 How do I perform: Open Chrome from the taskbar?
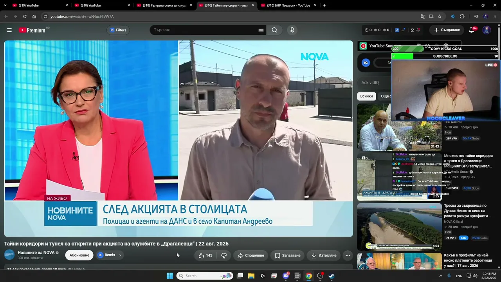coord(308,276)
